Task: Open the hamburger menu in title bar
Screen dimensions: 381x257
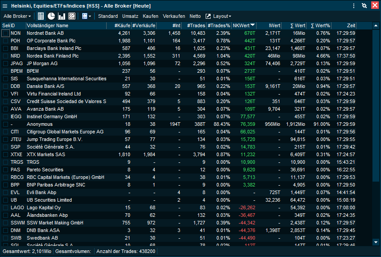Action: coord(6,6)
